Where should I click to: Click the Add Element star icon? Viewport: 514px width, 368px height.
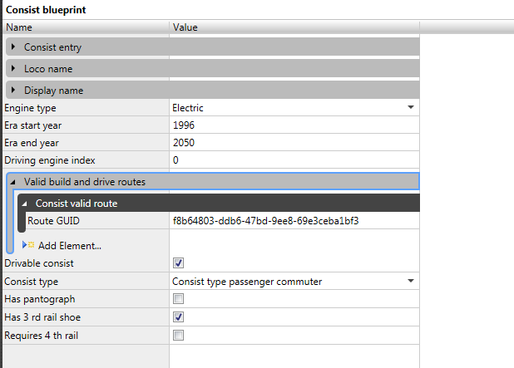tap(32, 245)
